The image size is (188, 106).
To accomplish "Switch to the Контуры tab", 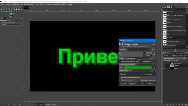I will 179,53.
